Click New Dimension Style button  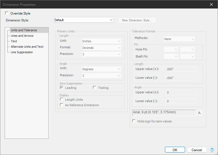pyautogui.click(x=137, y=20)
